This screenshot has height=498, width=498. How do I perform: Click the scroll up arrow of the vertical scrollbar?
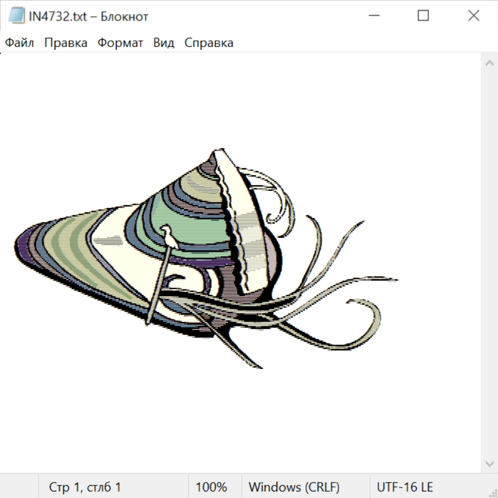[489, 64]
